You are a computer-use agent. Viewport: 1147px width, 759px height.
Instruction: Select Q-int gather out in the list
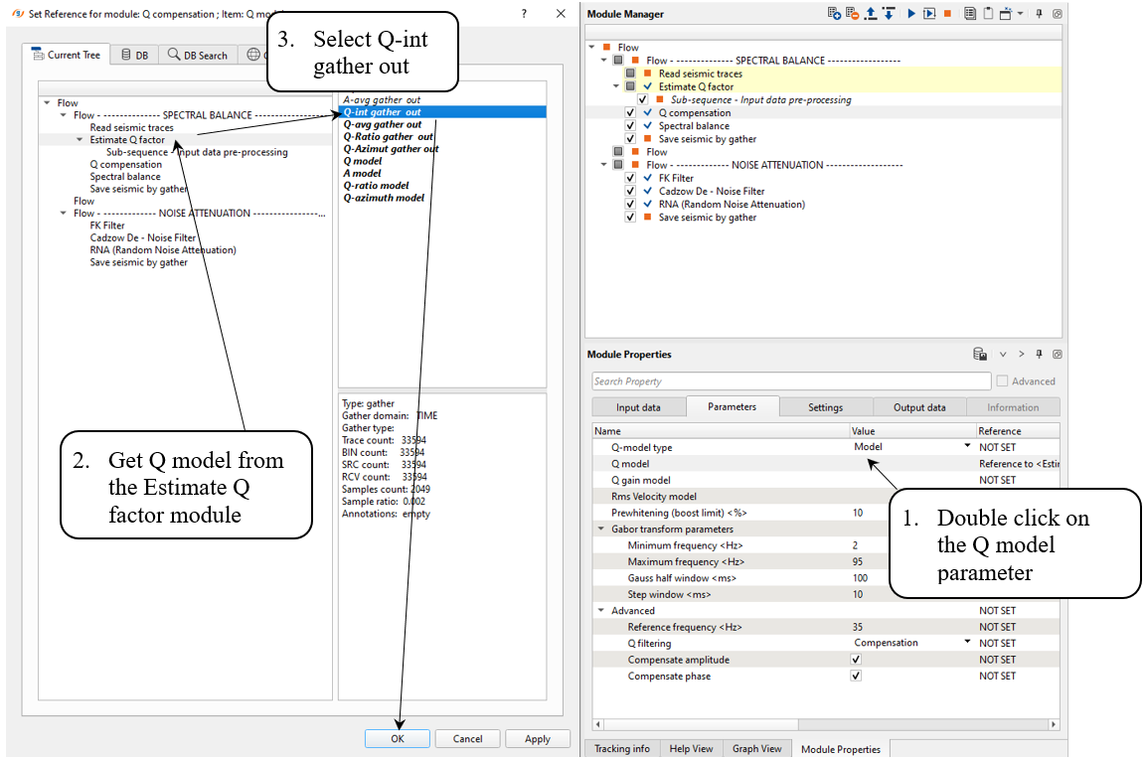[x=383, y=112]
